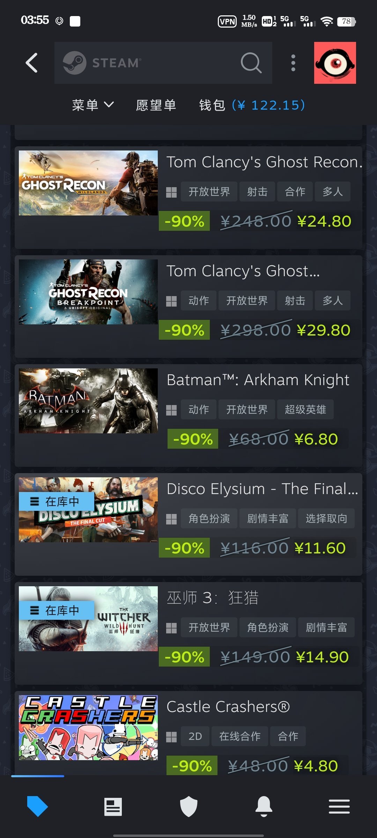Open the 愿望单 tab

tap(156, 105)
